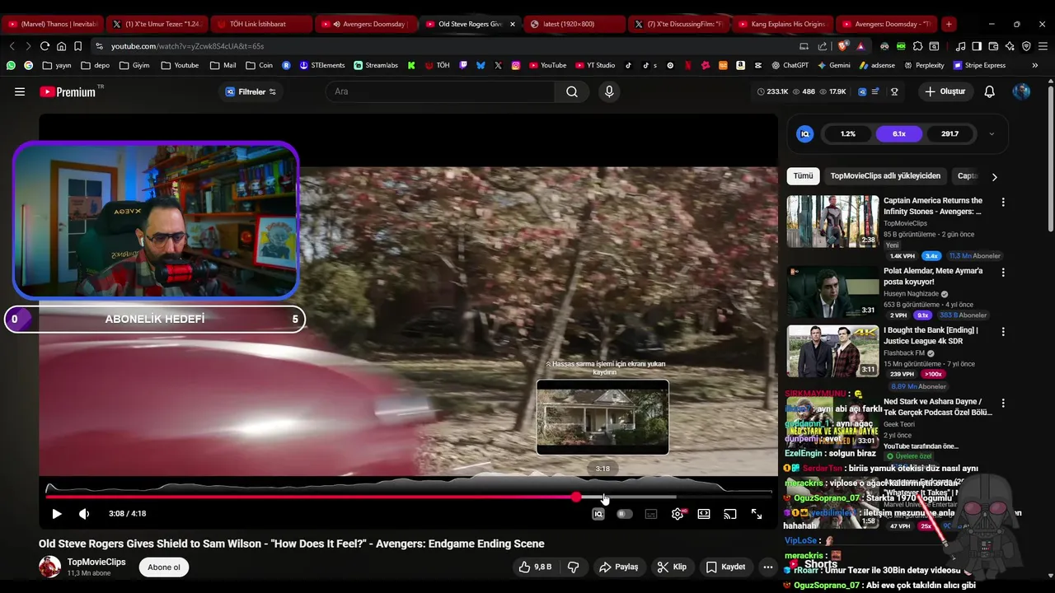Viewport: 1055px width, 593px height.
Task: Toggle subtitles with the captions button
Action: (x=651, y=514)
